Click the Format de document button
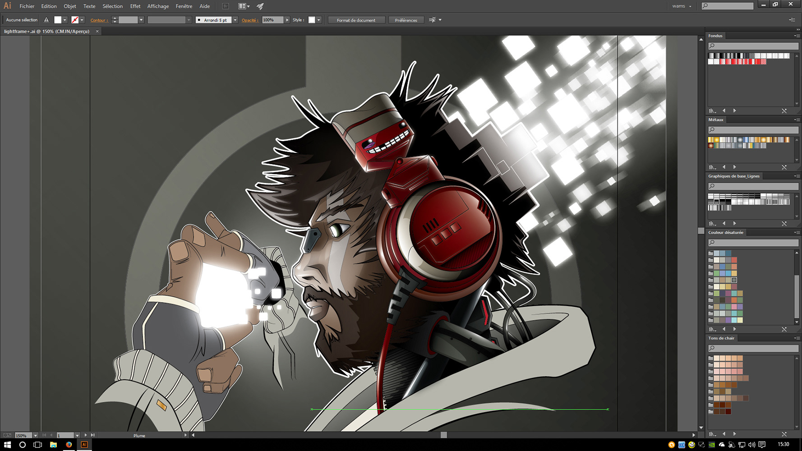The height and width of the screenshot is (451, 802). pos(356,20)
